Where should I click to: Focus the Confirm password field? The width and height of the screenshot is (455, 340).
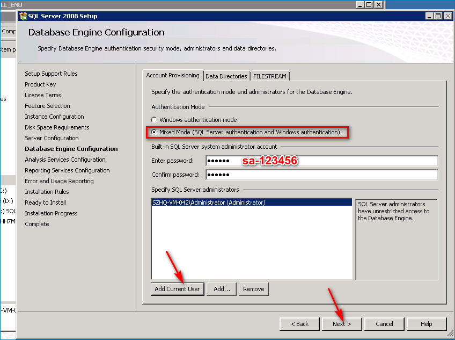322,175
